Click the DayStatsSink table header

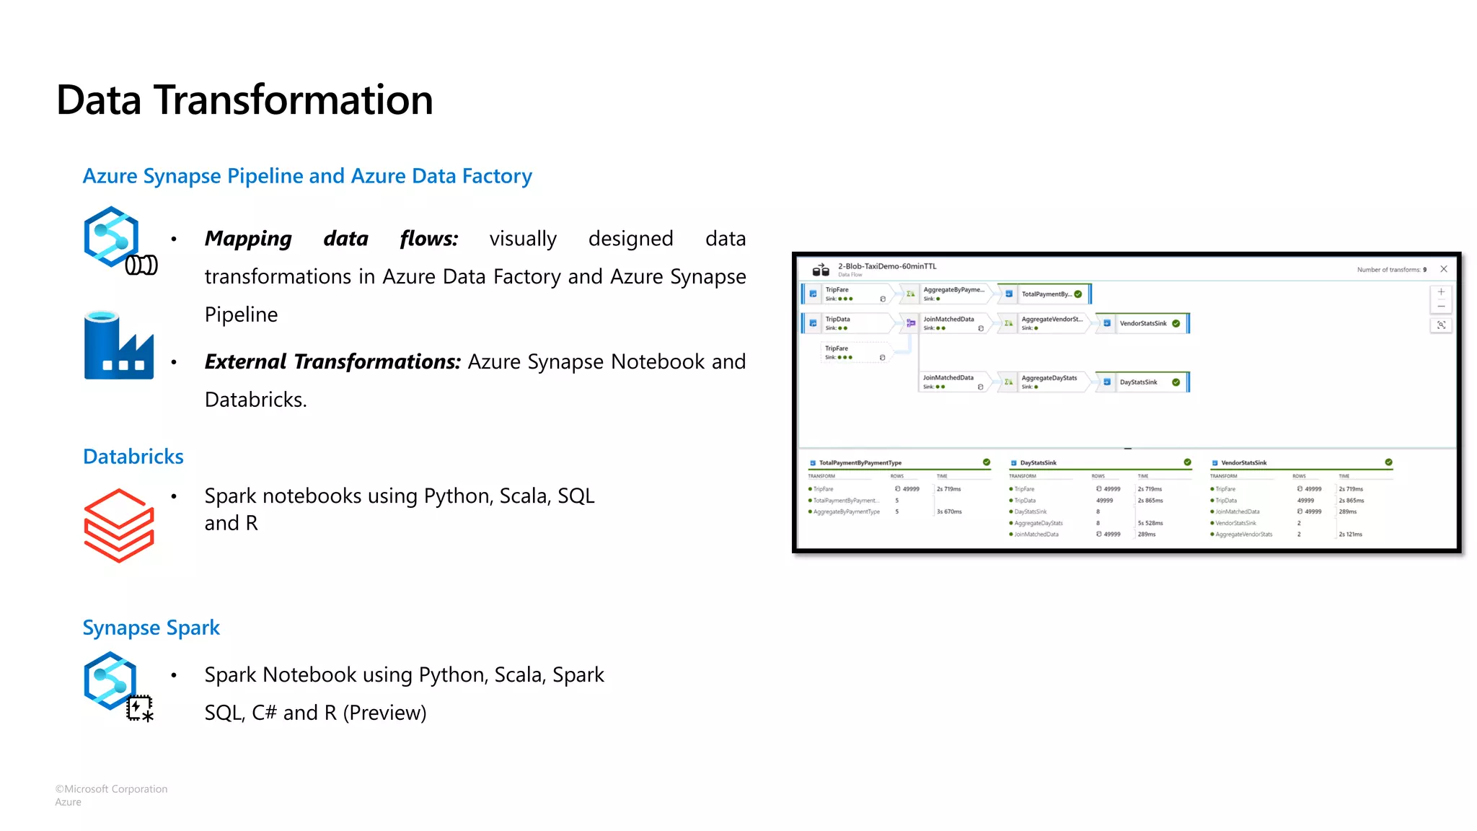1039,462
